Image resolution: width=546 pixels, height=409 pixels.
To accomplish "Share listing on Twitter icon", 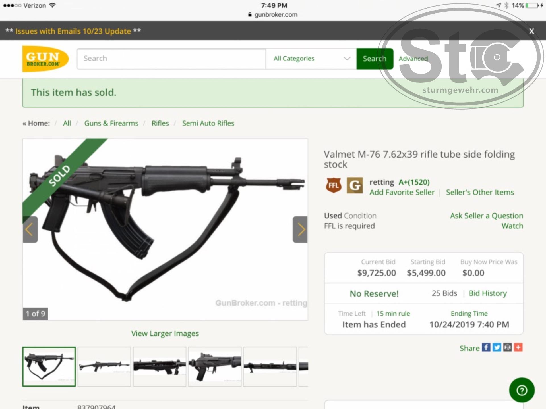I will click(x=497, y=347).
